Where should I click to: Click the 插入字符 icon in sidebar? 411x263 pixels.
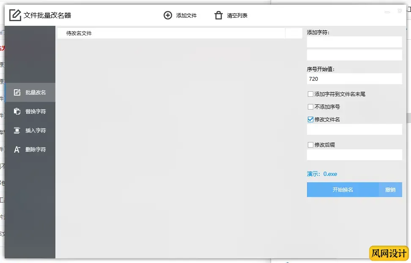[x=17, y=131]
